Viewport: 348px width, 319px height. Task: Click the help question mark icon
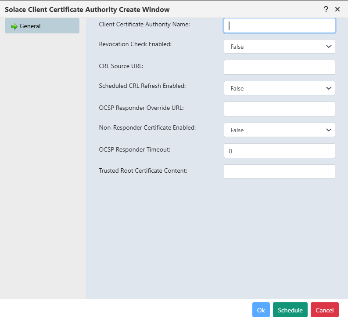[x=326, y=9]
